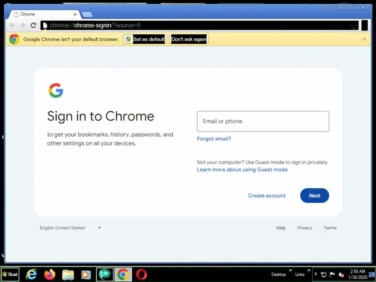
Task: Click the network tray icon
Action: 324,274
